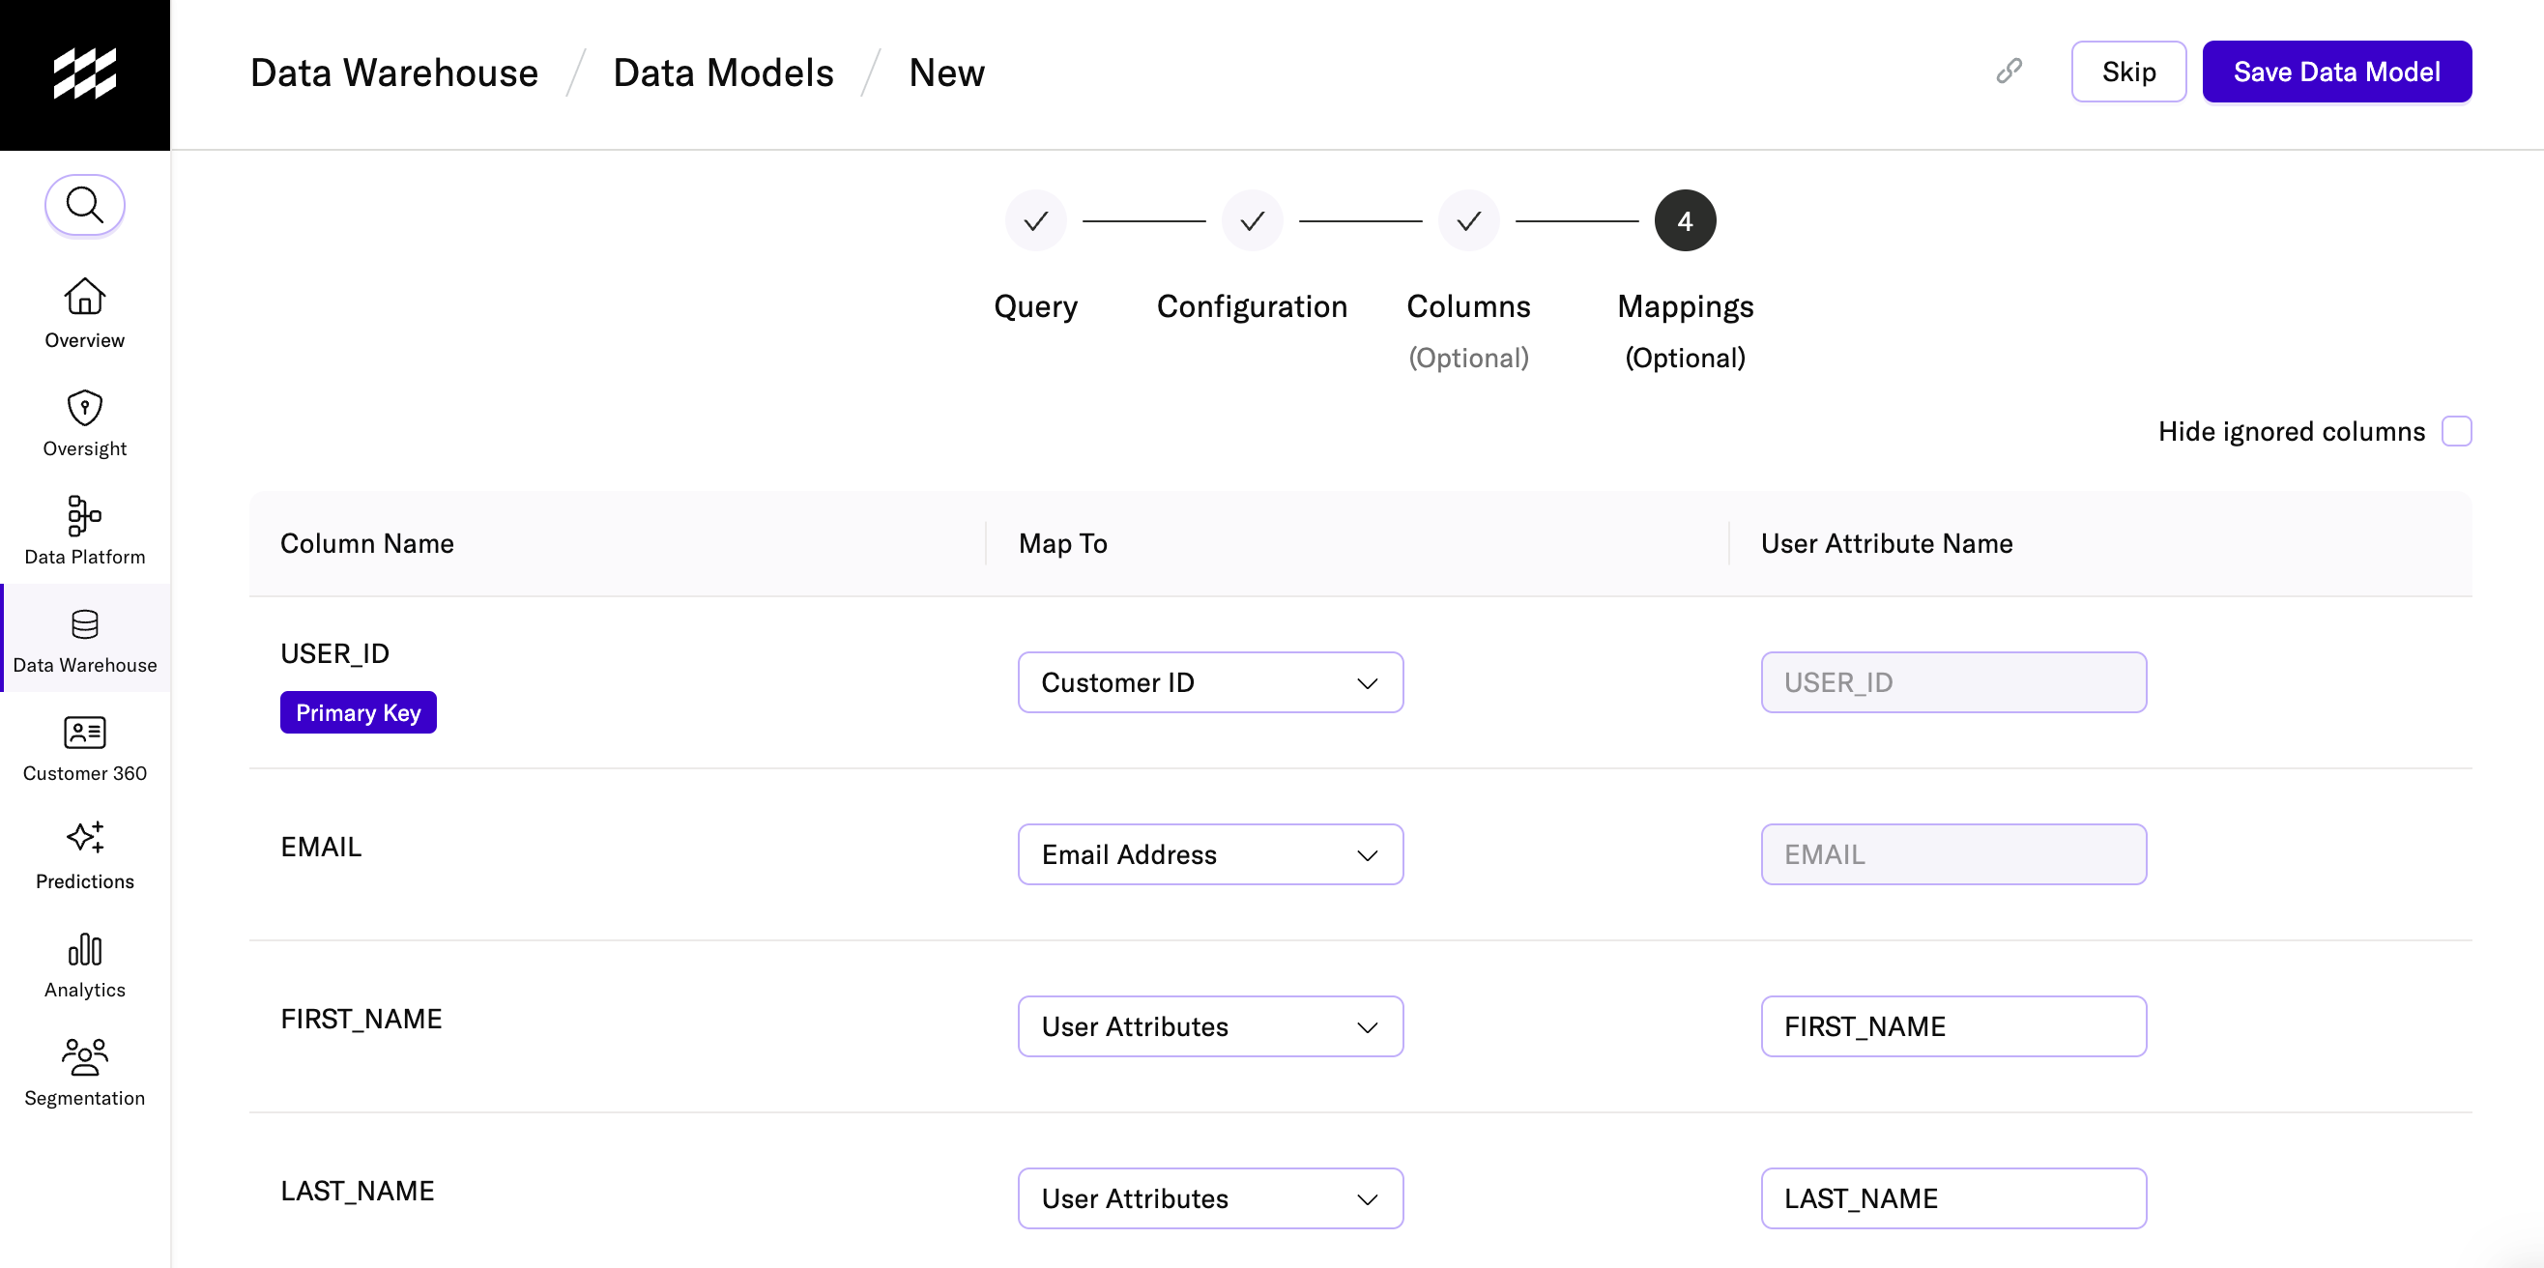The image size is (2544, 1268).
Task: Open FIRST_NAME User Attributes dropdown
Action: [x=1210, y=1026]
